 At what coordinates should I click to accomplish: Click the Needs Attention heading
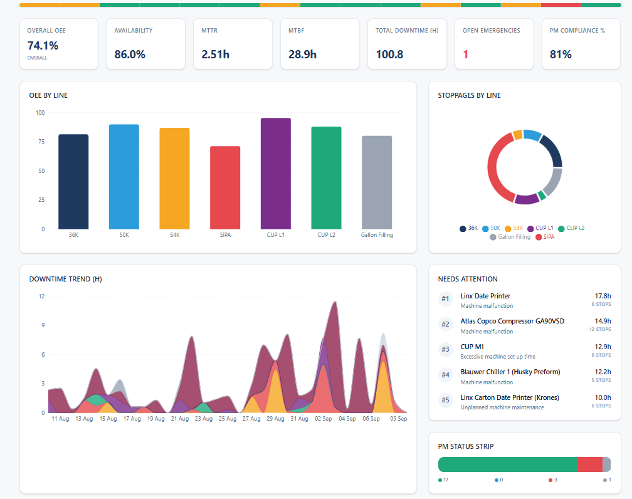point(468,279)
